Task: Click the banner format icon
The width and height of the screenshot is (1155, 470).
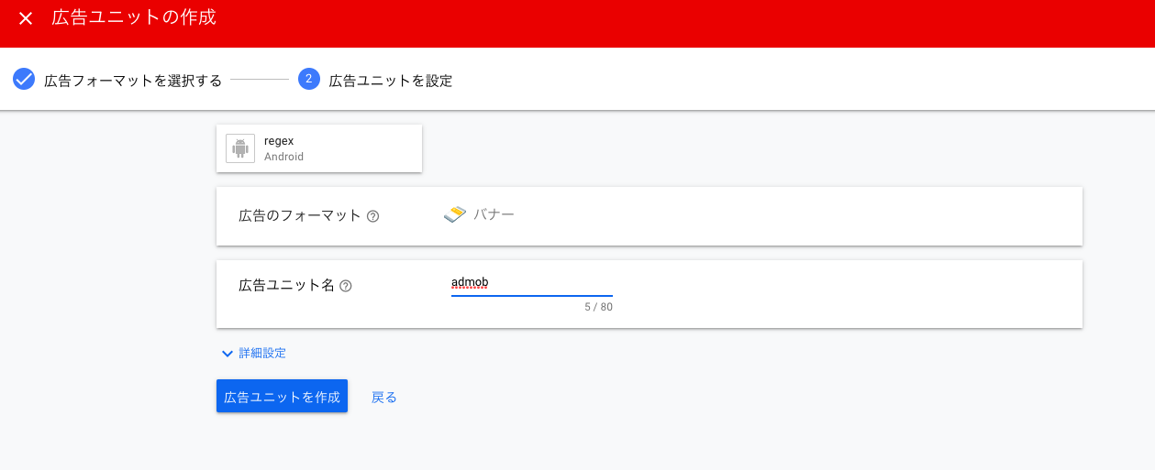Action: tap(455, 214)
